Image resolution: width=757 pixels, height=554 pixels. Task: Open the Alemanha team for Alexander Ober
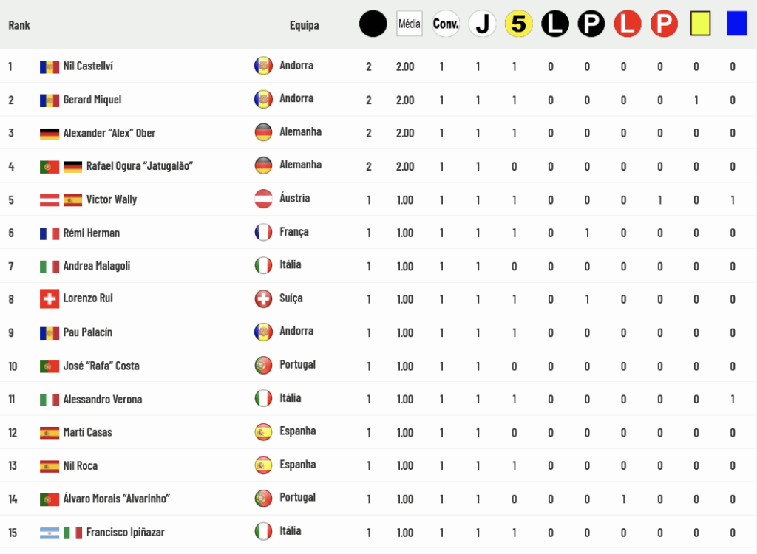[300, 132]
